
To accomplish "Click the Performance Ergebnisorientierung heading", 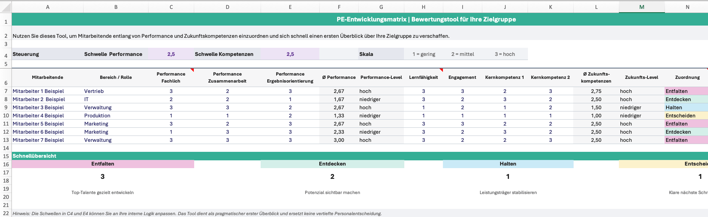I will point(290,77).
